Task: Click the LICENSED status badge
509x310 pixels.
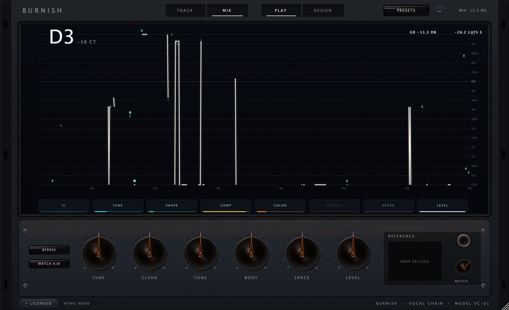Action: pyautogui.click(x=39, y=303)
